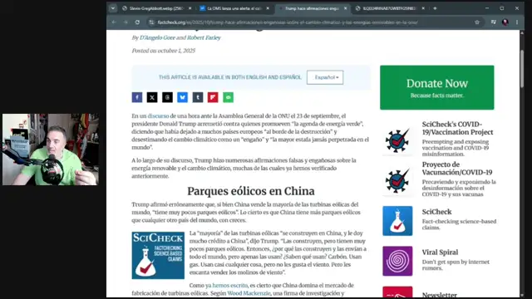Close the Slevin-GregAbbott.webp tab
The width and height of the screenshot is (532, 299).
tap(190, 8)
